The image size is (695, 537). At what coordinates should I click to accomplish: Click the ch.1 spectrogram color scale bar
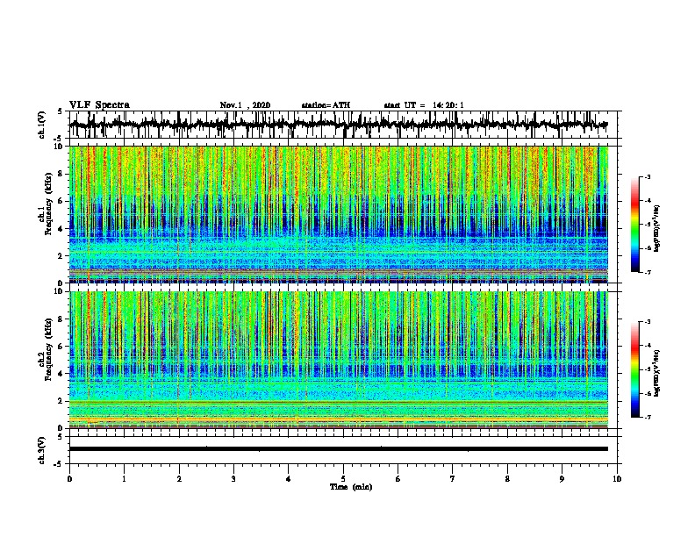pyautogui.click(x=635, y=225)
